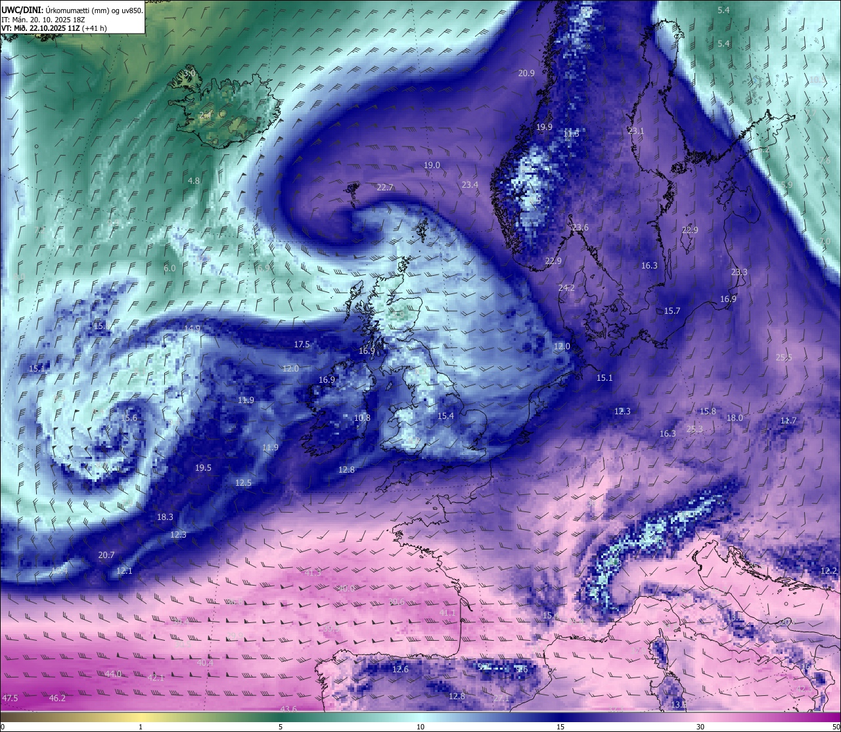Click the colour scale tick label 50
This screenshot has height=732, width=841.
(x=836, y=727)
